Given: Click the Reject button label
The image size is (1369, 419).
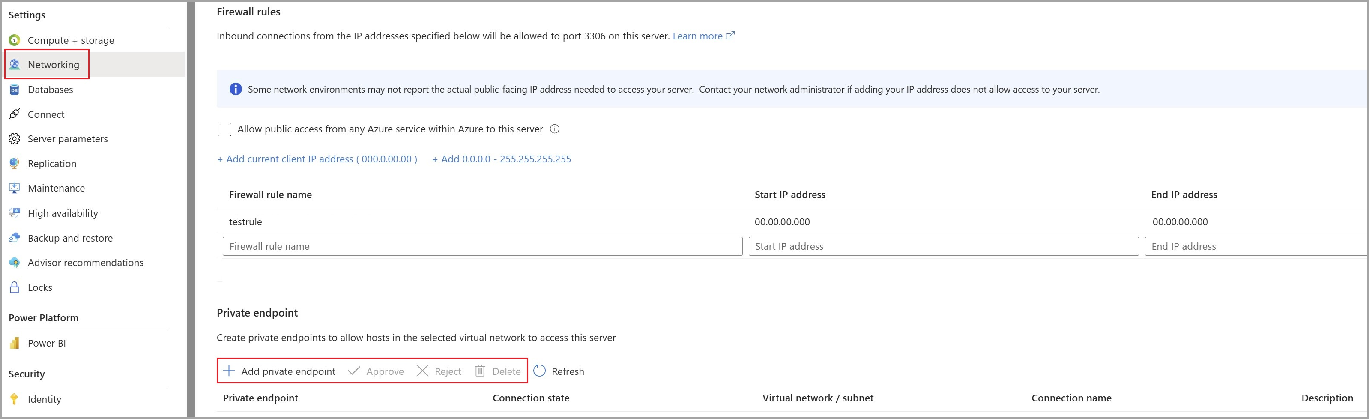Looking at the screenshot, I should pyautogui.click(x=448, y=371).
